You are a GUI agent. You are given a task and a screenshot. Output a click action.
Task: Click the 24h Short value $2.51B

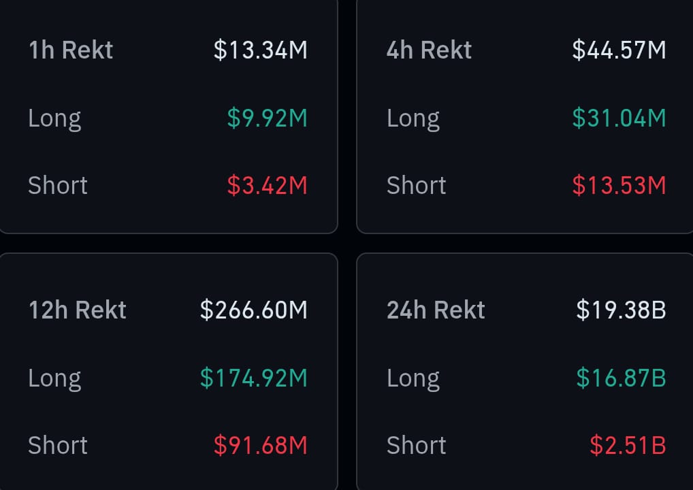pyautogui.click(x=628, y=445)
